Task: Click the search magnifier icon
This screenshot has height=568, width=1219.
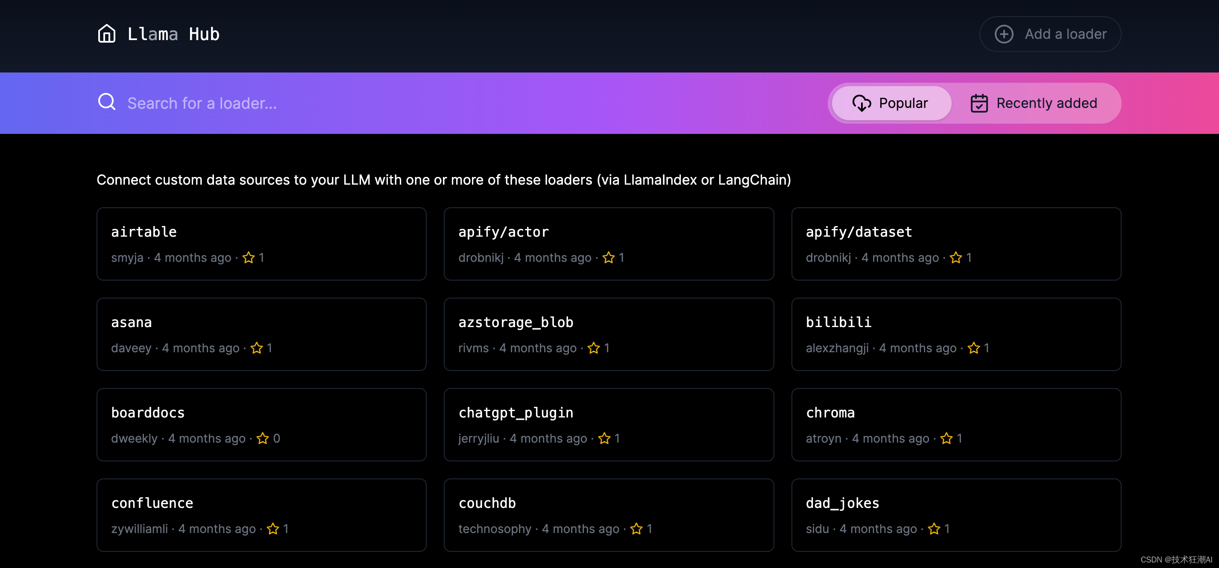Action: [x=106, y=102]
